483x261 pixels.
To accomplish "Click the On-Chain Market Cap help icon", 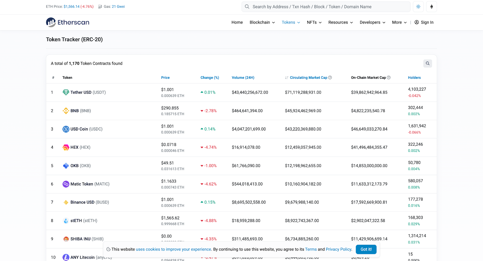I will (389, 78).
